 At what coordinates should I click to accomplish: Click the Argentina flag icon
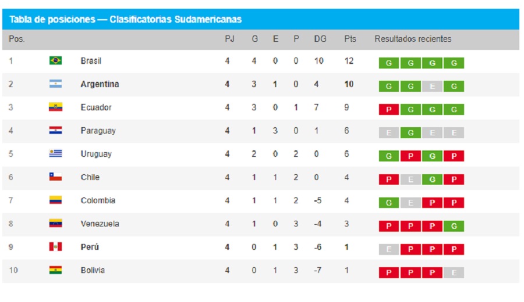(55, 84)
